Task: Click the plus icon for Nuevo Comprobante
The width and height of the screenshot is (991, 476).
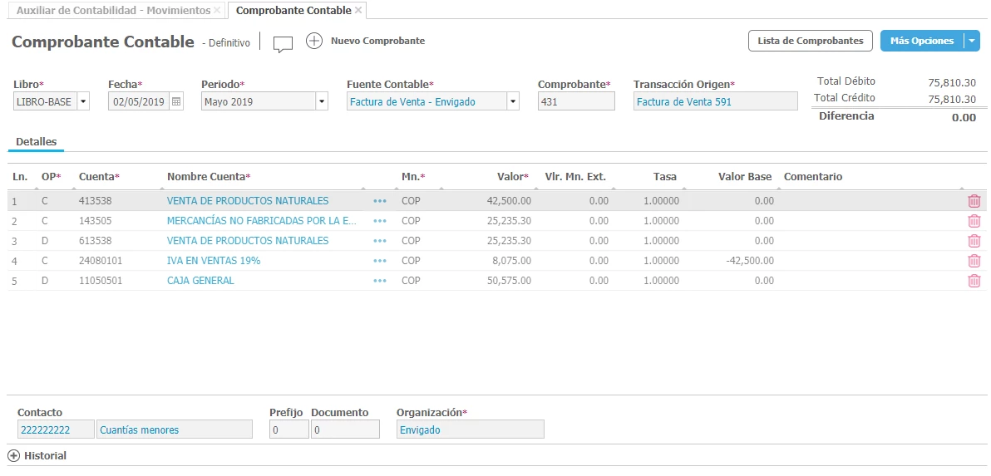Action: pyautogui.click(x=313, y=41)
